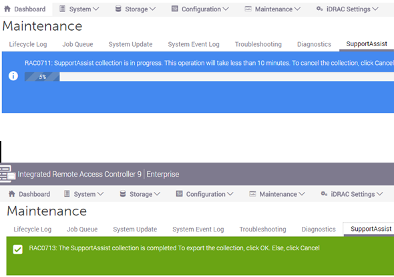Click the System server icon in the top menu
Screen dimensions: 394x277
click(62, 9)
